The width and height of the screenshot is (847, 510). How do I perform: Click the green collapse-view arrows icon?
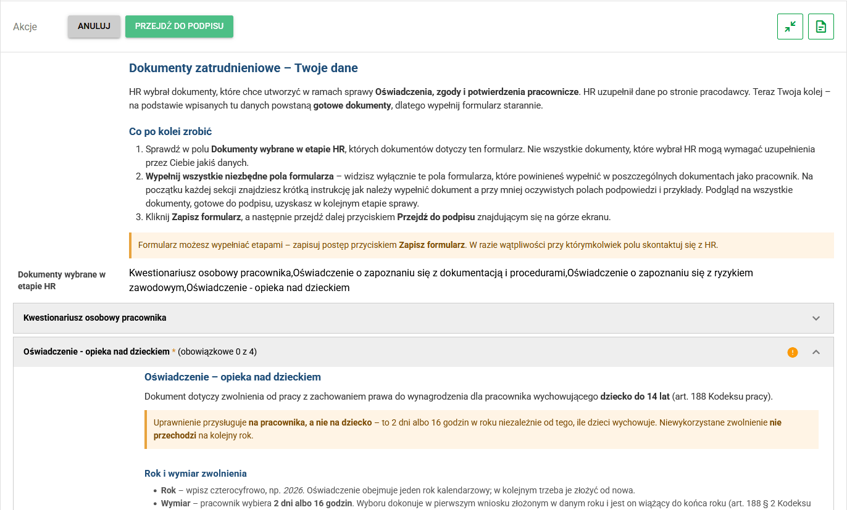coord(790,27)
